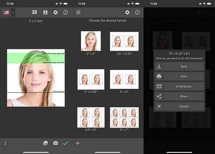Tap the share icon beside Share
Image resolution: width=215 pixels, height=154 pixels.
[x=159, y=96]
